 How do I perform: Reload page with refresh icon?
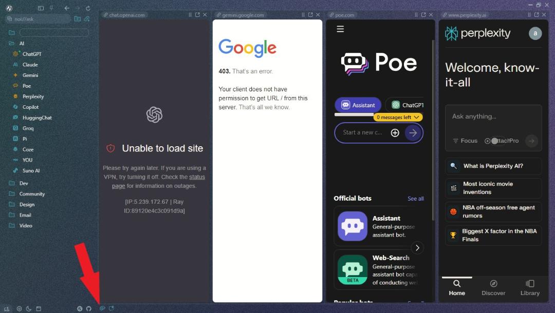tap(88, 8)
